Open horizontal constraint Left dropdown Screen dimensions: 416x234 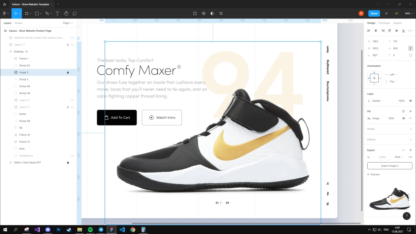pyautogui.click(x=393, y=74)
